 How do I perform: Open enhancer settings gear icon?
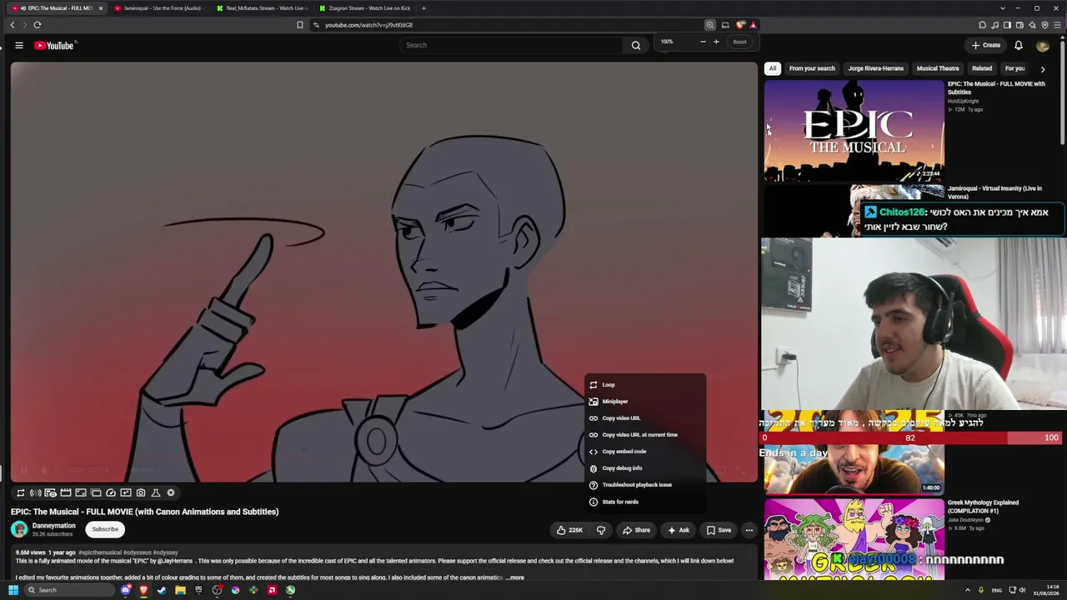171,492
